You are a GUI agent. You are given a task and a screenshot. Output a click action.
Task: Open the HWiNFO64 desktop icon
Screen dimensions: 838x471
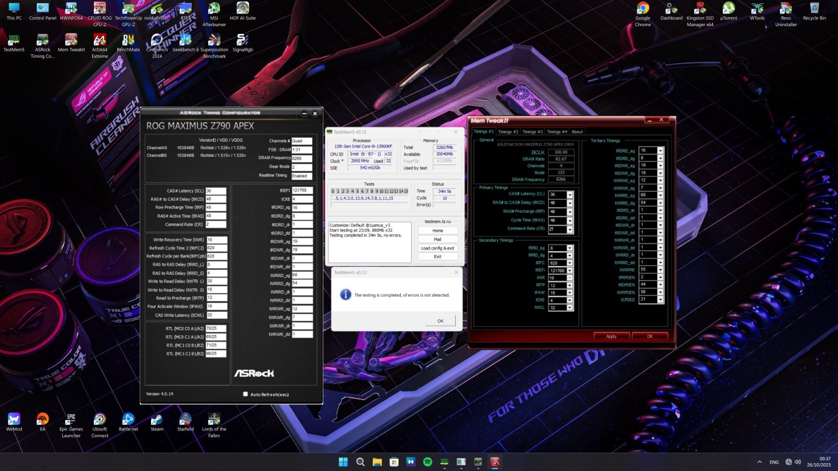[71, 12]
